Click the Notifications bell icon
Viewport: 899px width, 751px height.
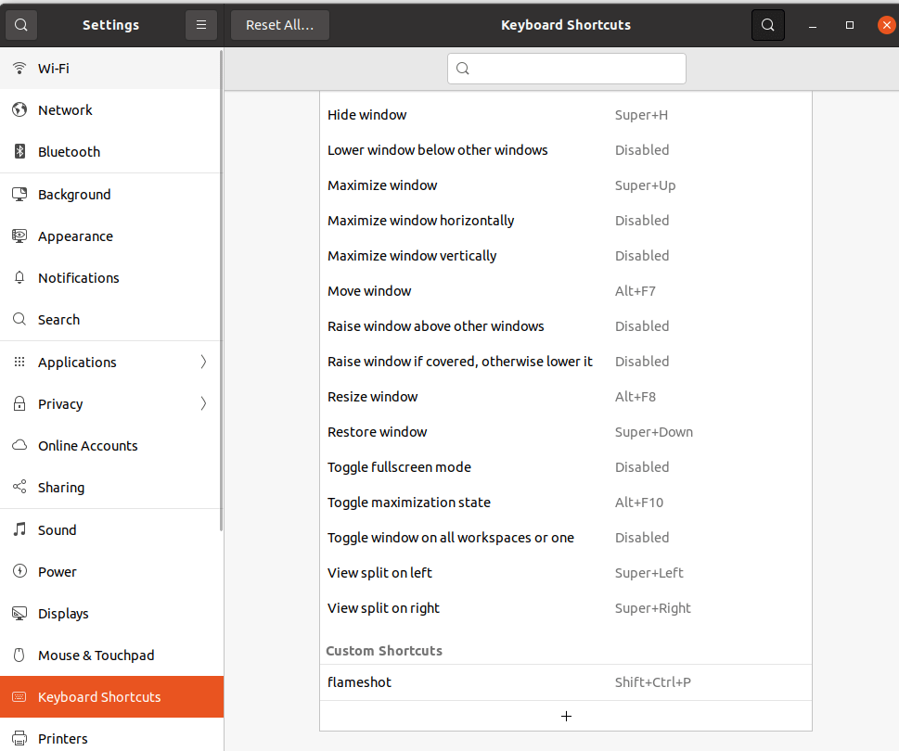tap(19, 277)
